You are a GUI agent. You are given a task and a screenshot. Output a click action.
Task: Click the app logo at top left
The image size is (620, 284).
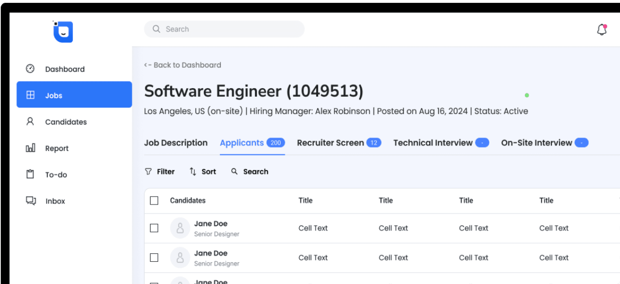pos(63,32)
